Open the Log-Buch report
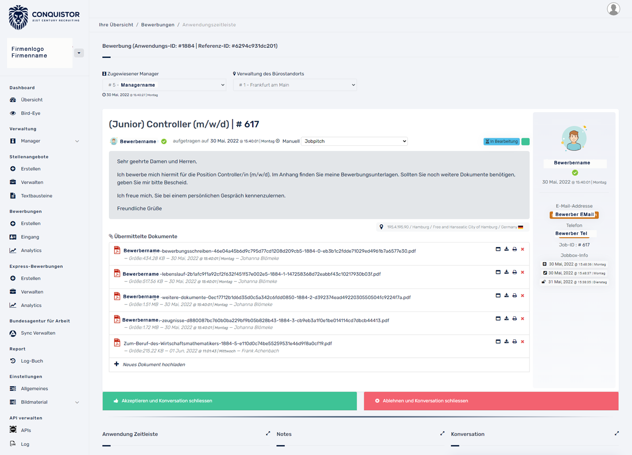The image size is (632, 455). 32,361
